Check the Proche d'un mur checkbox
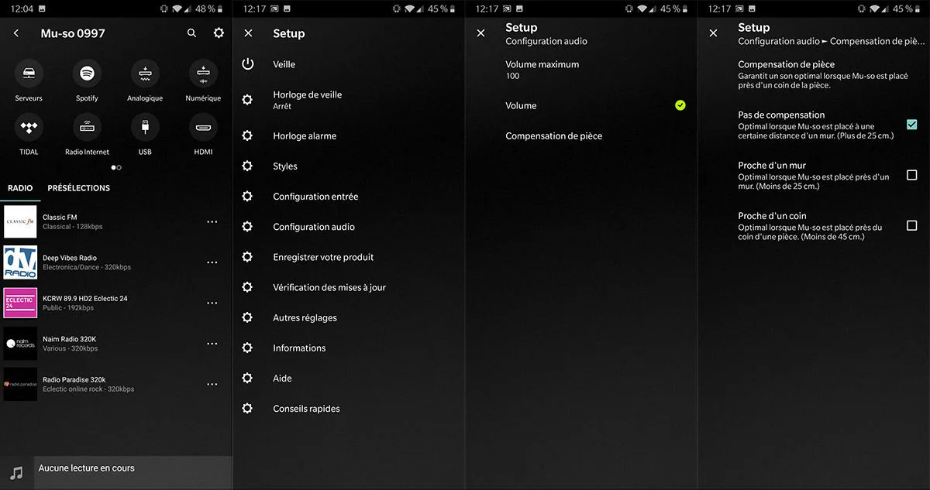 pos(911,175)
